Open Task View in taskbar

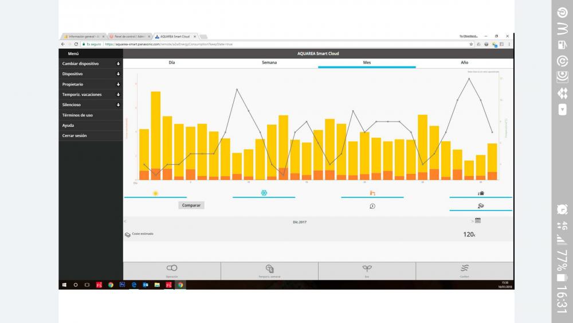[87, 285]
